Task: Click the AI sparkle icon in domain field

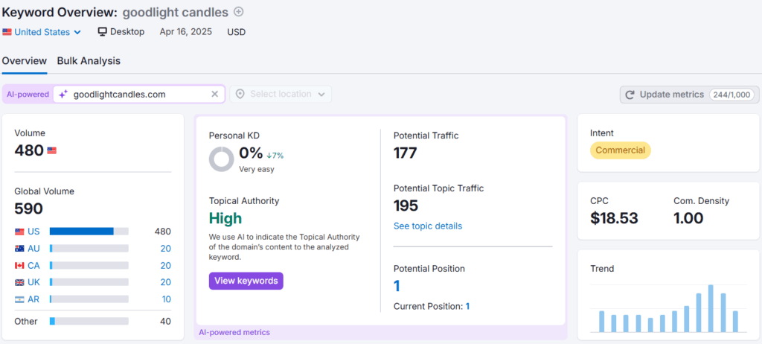Action: point(63,95)
